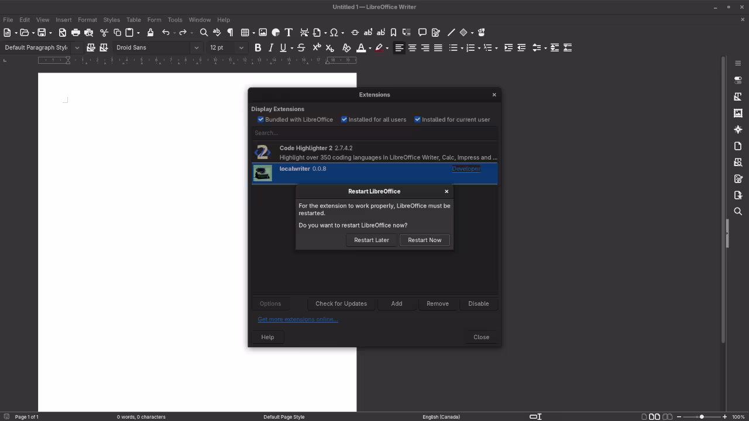Toggle Installed for all users
The height and width of the screenshot is (421, 749).
344,119
